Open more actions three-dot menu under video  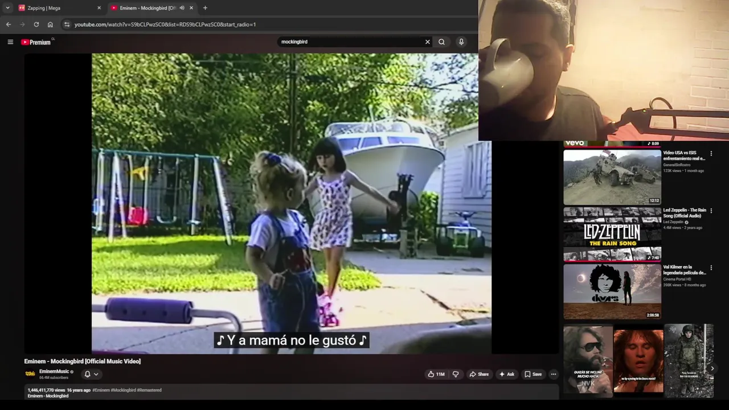[554, 374]
